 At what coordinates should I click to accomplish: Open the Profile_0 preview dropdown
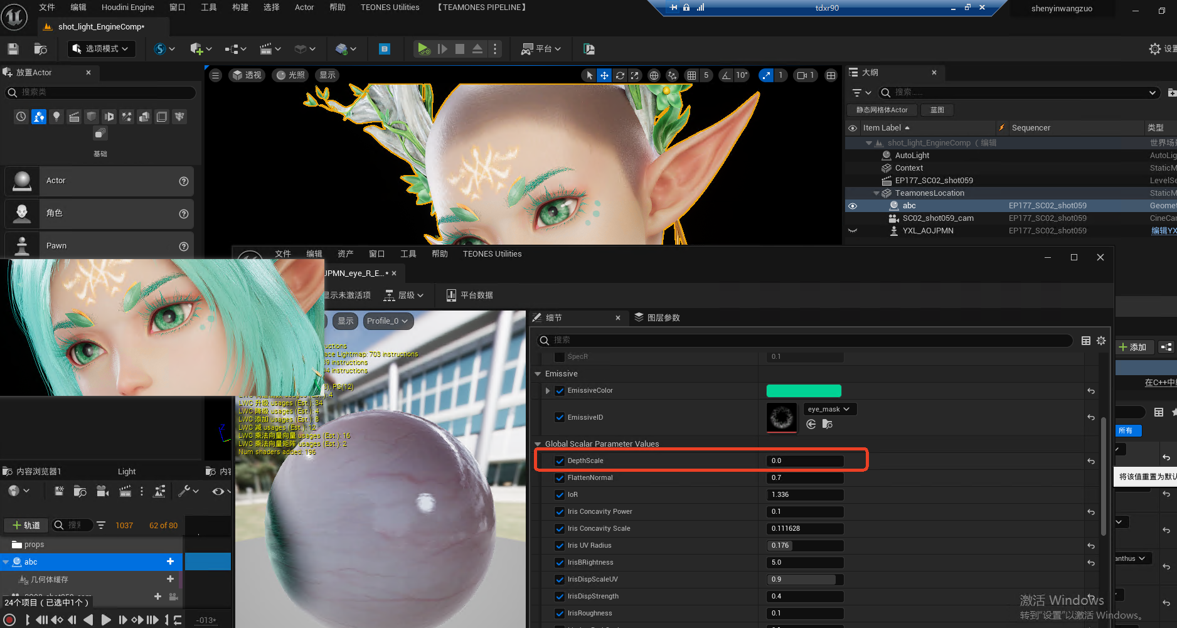[x=387, y=321]
